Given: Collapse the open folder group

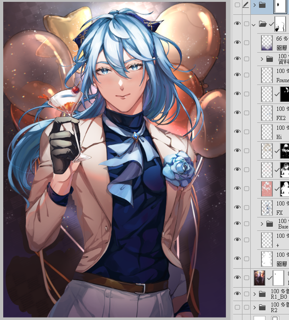Looking at the screenshot, I should click(254, 25).
